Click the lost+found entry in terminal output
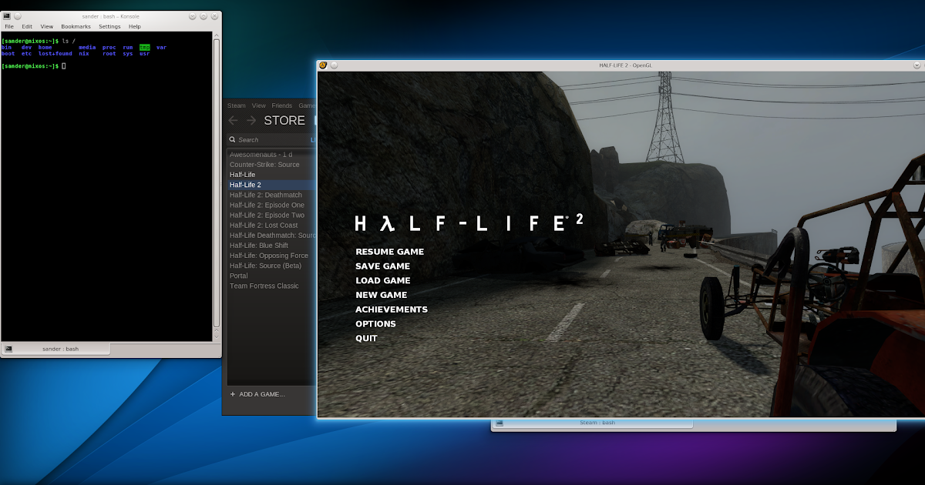 (x=55, y=54)
